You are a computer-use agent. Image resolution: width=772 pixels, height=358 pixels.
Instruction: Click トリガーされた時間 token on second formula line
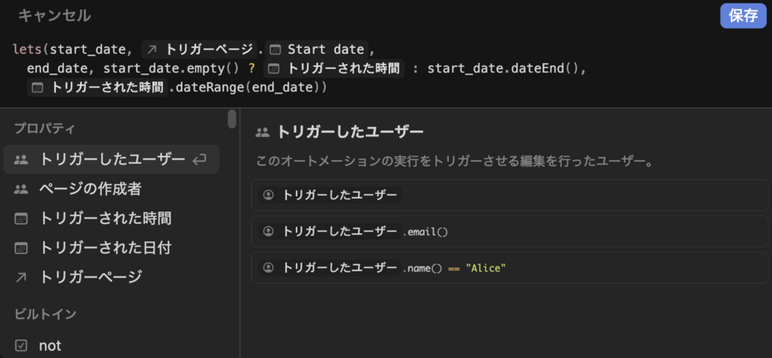[x=333, y=68]
